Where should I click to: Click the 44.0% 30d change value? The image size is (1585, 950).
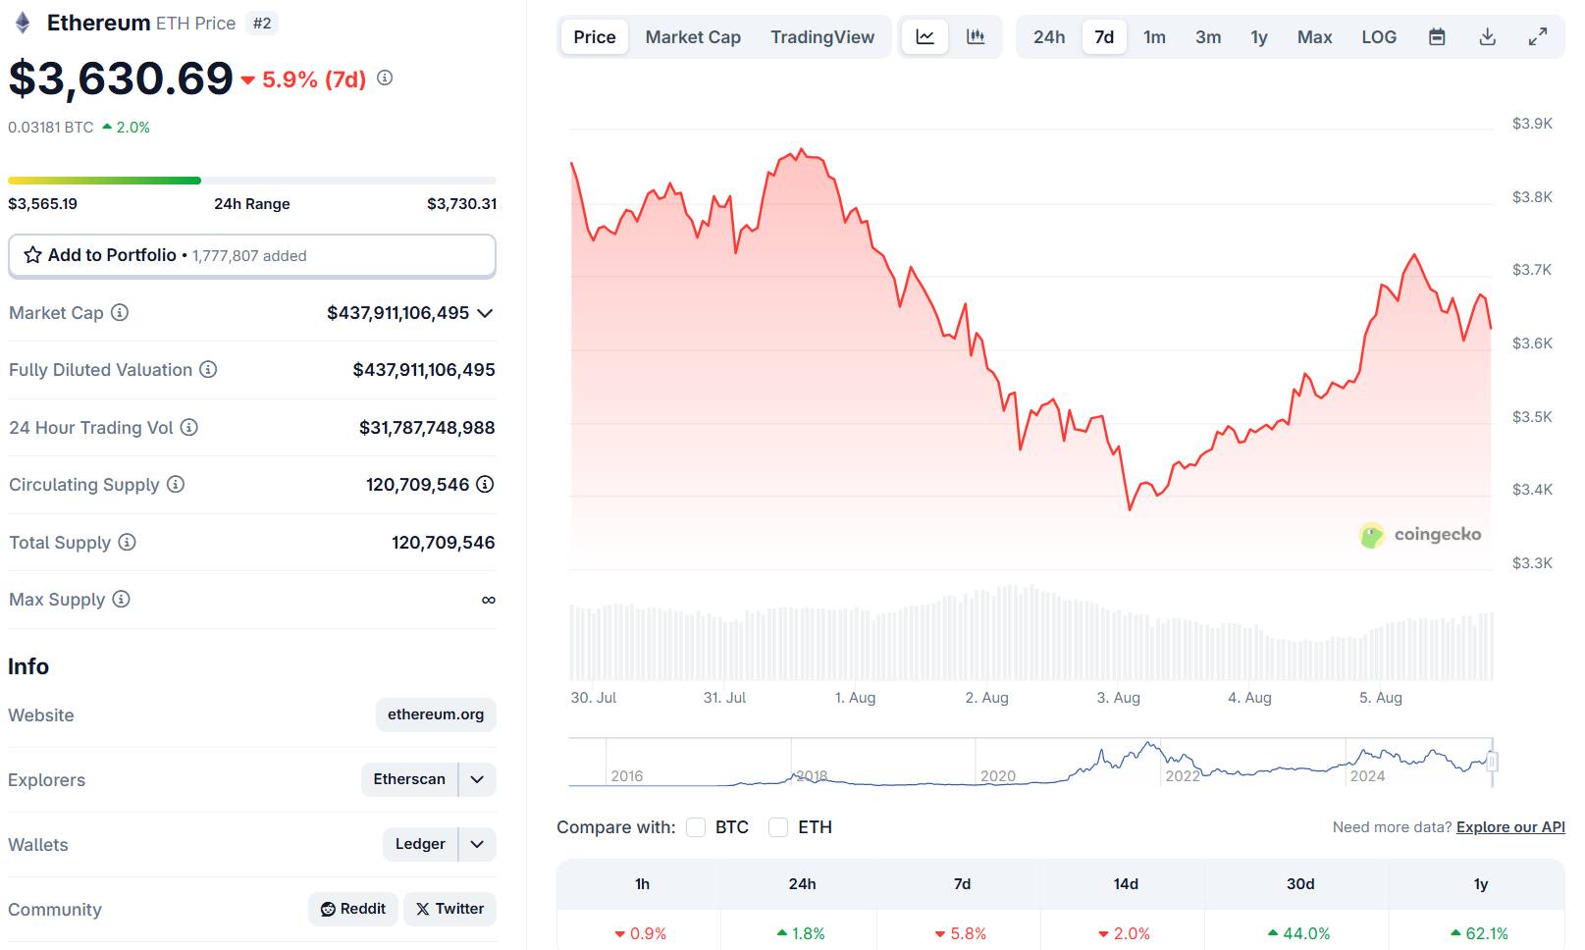1299,933
